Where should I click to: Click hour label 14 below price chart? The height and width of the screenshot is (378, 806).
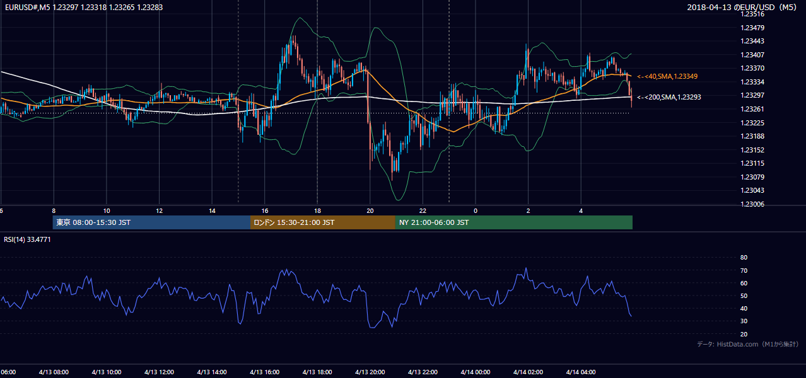click(212, 211)
